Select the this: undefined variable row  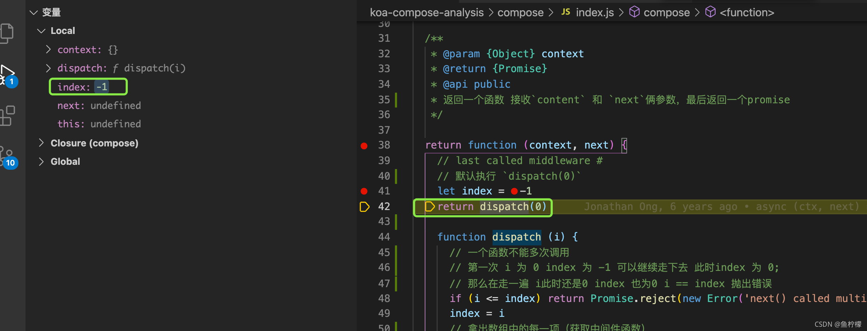coord(99,124)
